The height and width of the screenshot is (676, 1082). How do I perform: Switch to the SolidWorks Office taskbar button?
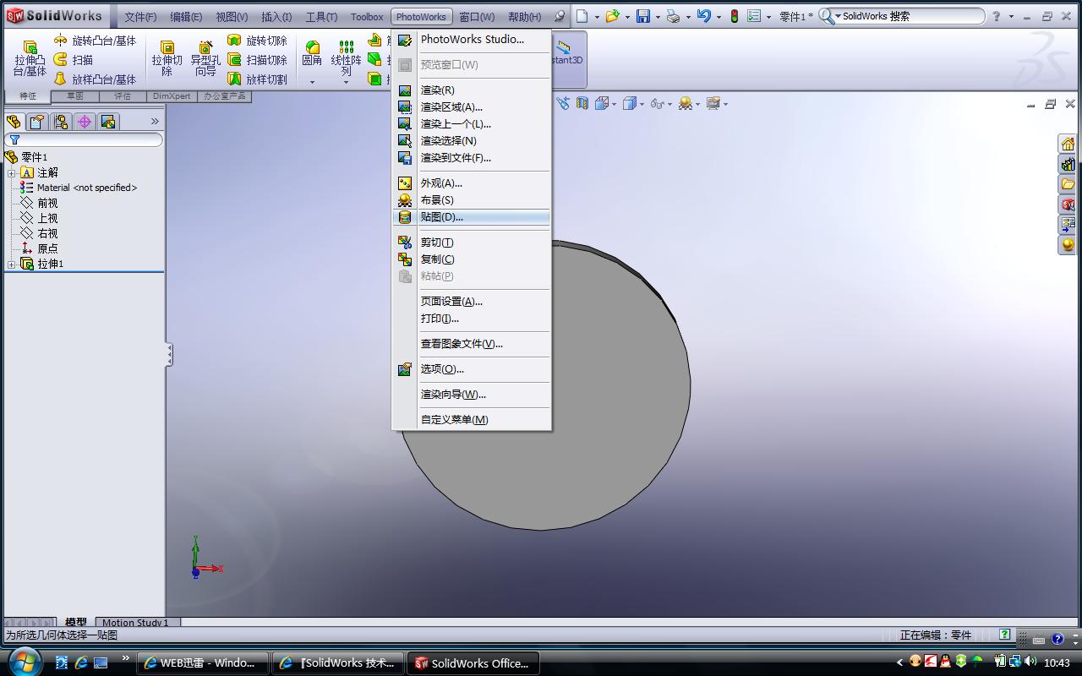473,663
